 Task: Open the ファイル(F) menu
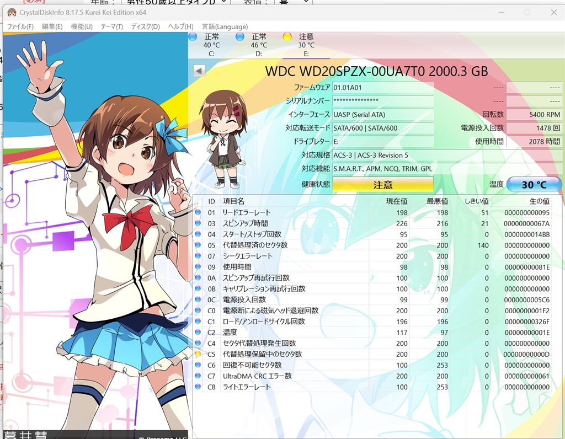pyautogui.click(x=20, y=26)
